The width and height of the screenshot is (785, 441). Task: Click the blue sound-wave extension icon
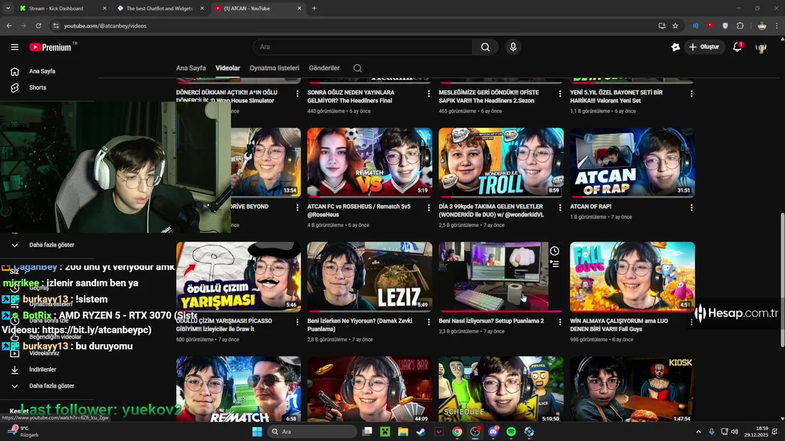click(695, 26)
